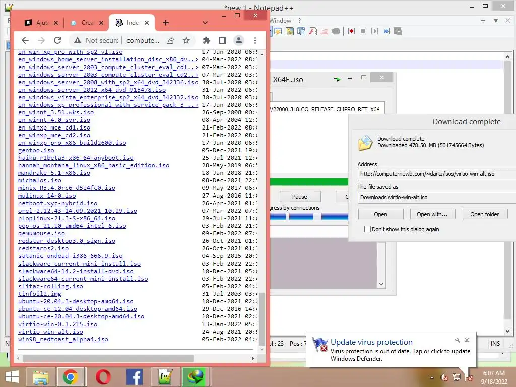Open Chrome three-dot menu

[255, 40]
